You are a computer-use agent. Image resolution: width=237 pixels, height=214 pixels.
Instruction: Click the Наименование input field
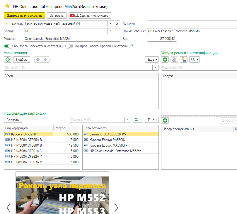192,31
